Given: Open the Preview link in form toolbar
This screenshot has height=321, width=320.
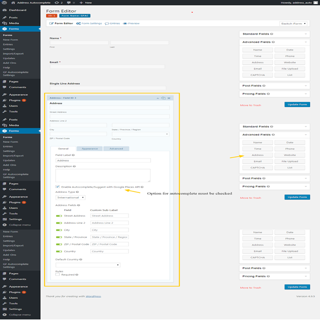Looking at the screenshot, I should click(x=132, y=24).
